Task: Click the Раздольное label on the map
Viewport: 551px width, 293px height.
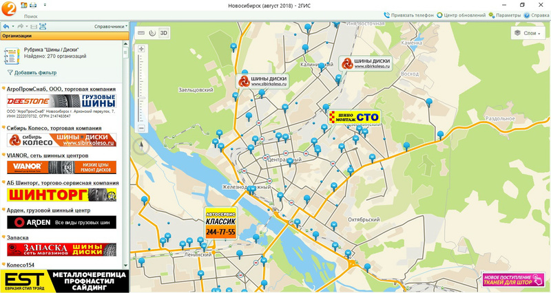Action: [x=500, y=118]
